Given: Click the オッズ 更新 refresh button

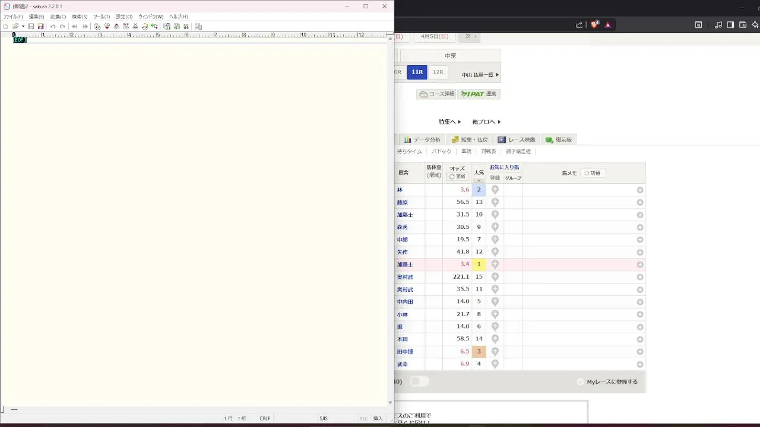Looking at the screenshot, I should click(x=457, y=177).
